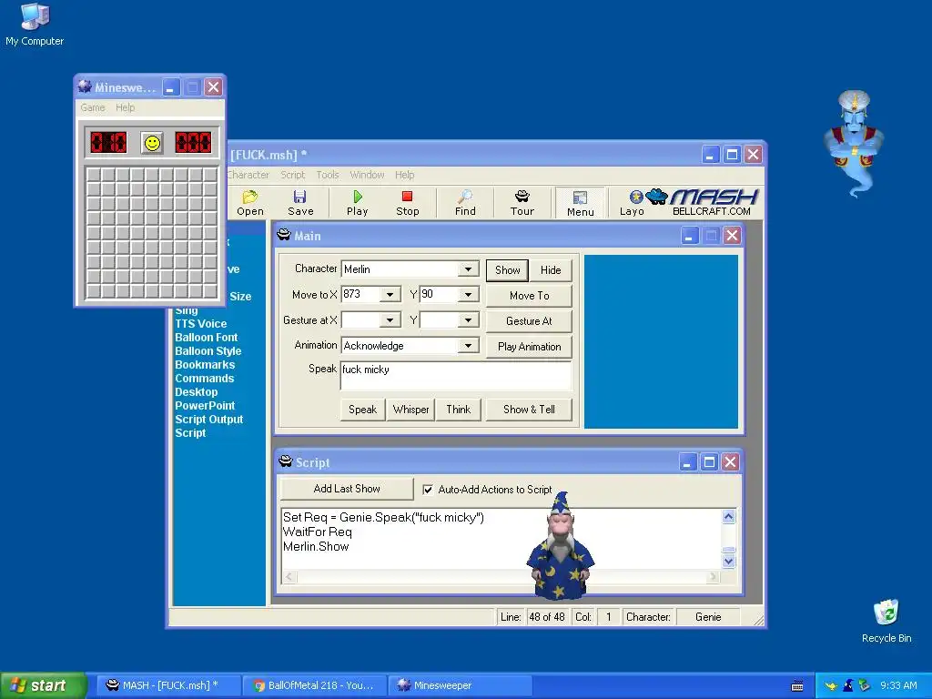Save the script using the Save icon

(300, 203)
